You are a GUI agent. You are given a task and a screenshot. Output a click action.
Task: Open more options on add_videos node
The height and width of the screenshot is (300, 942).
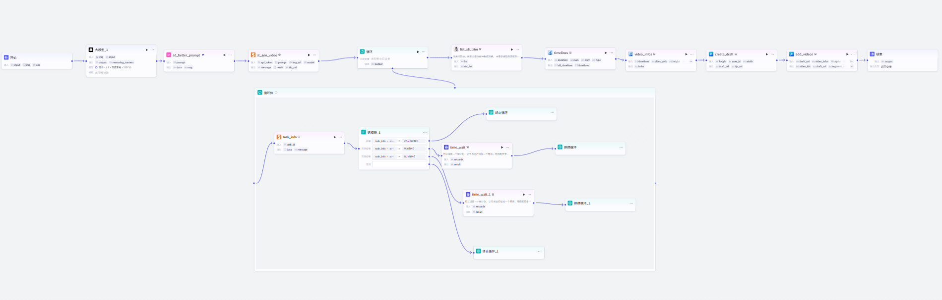853,54
